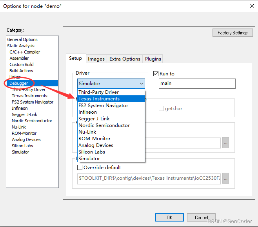The height and width of the screenshot is (227, 258).
Task: Select General Options category
Action: click(x=22, y=39)
